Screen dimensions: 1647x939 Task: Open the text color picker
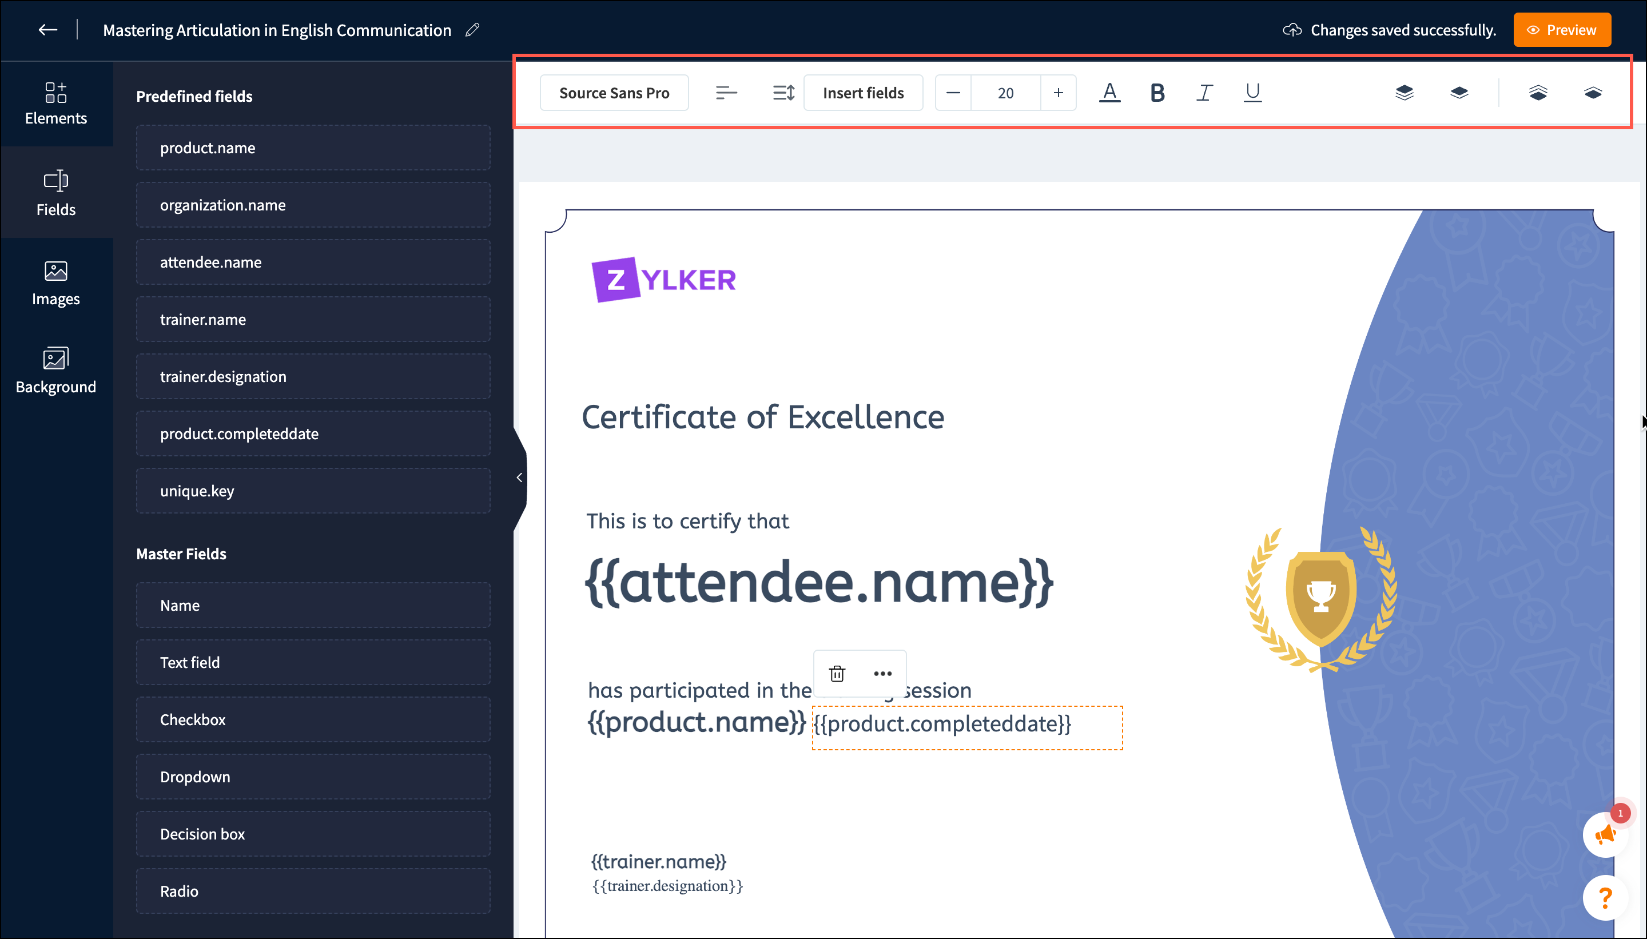[1109, 93]
